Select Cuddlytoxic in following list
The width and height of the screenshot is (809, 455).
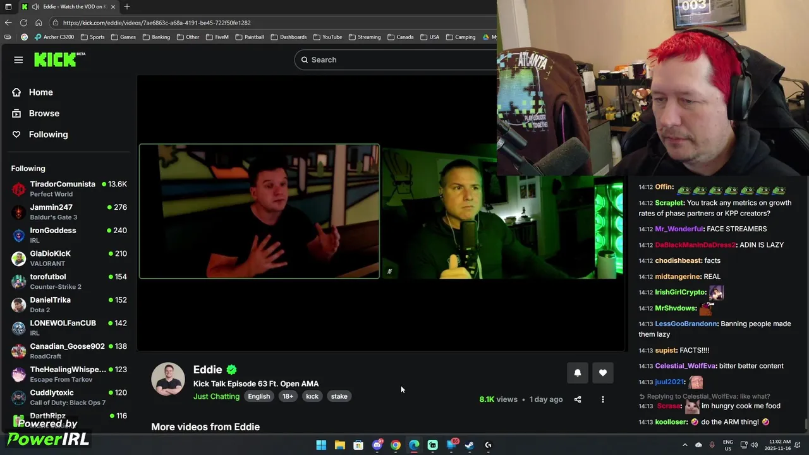(69, 397)
